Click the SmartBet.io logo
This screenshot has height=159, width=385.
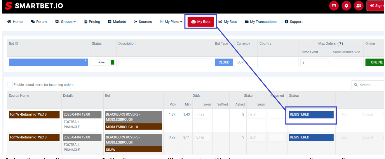[x=34, y=6]
